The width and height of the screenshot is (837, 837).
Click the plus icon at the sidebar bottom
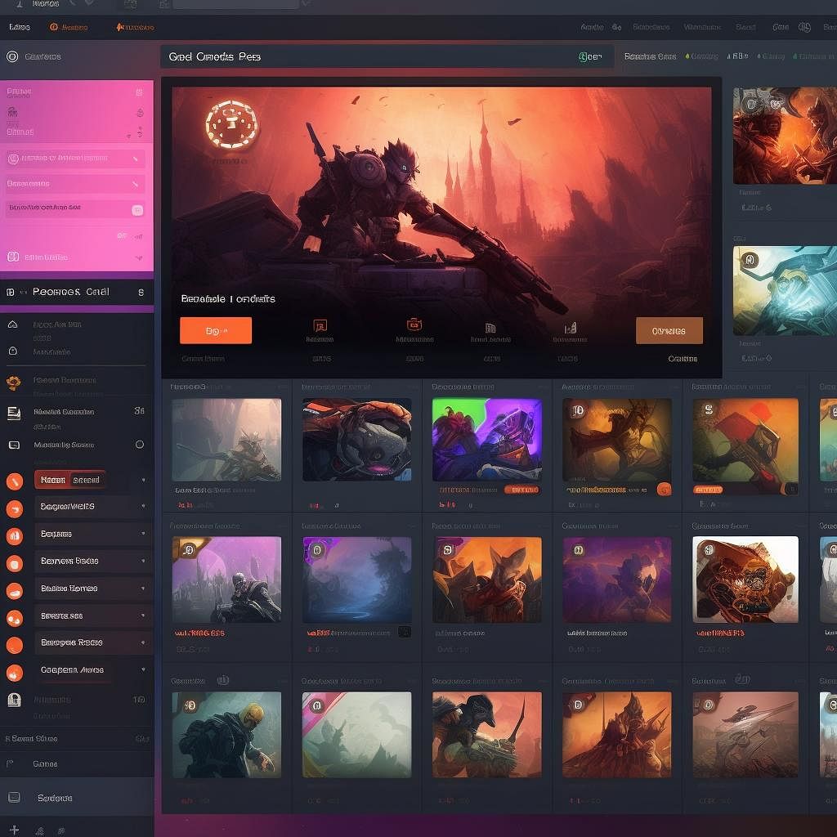(14, 830)
